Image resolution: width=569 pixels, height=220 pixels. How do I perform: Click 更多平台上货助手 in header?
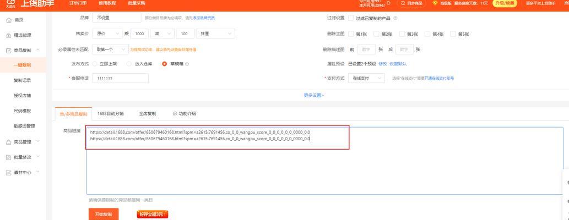point(541,3)
